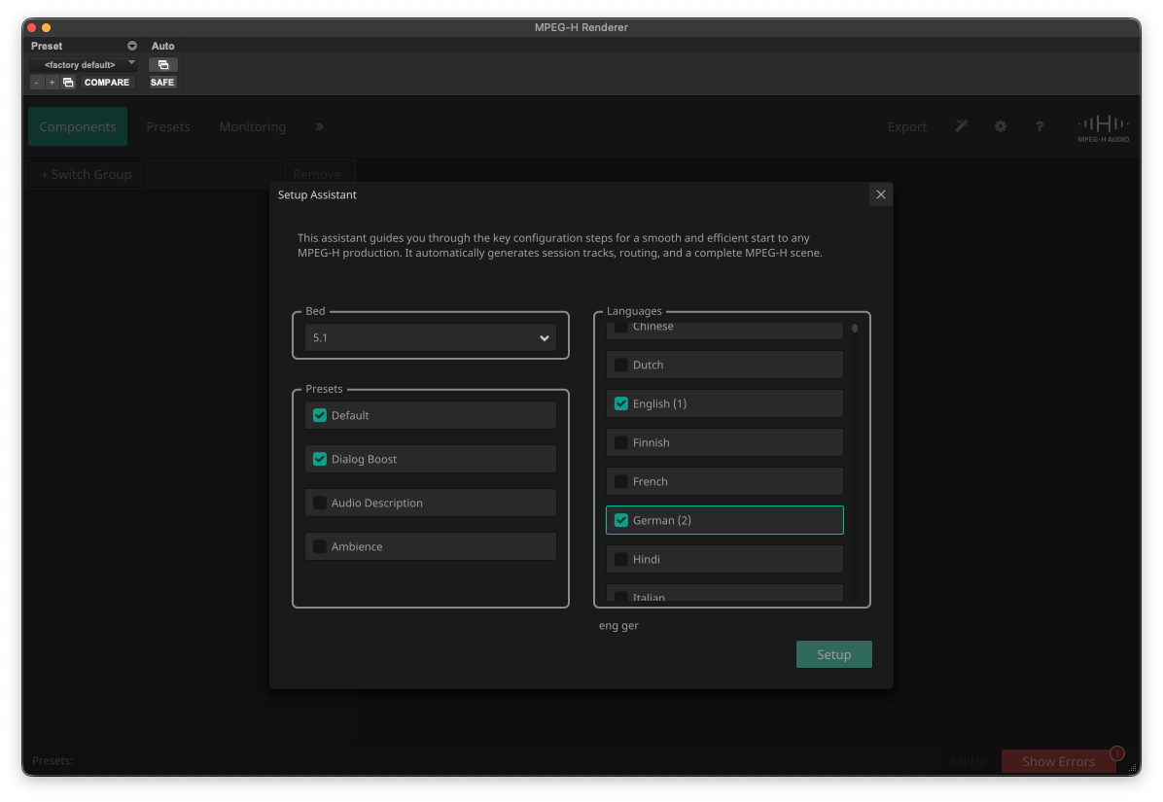
Task: Close the Setup Assistant dialog
Action: pos(880,195)
